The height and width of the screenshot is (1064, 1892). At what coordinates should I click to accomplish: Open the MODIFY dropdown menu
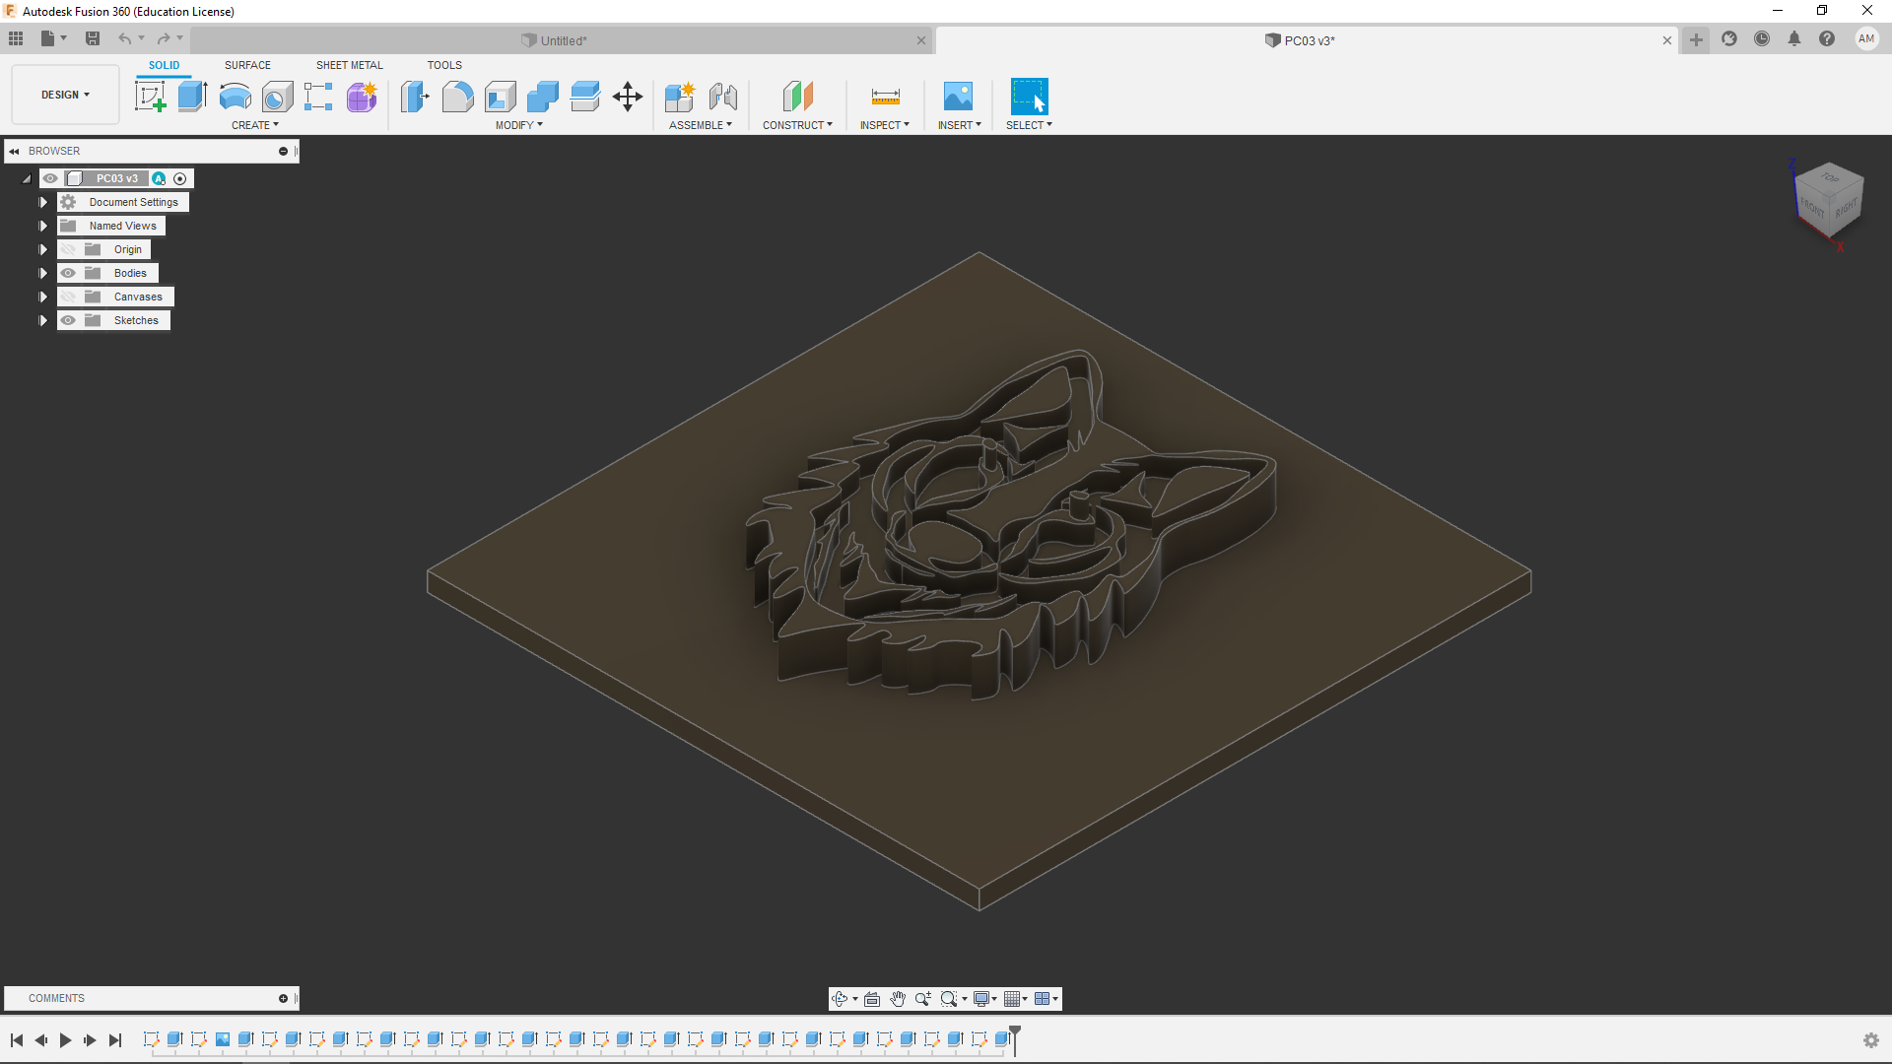coord(518,125)
